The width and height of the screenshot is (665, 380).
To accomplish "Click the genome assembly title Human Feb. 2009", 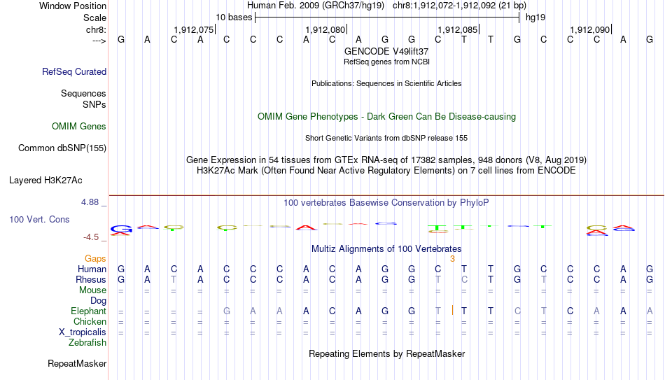I will coord(316,6).
